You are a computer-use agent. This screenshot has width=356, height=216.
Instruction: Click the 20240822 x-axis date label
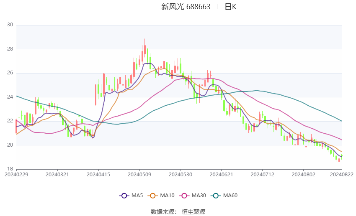342,175
